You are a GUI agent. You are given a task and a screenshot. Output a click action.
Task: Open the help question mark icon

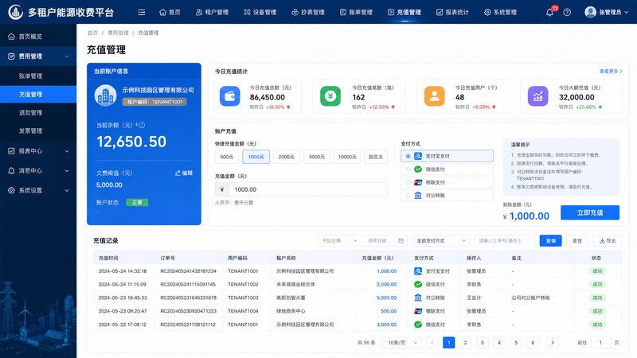567,12
